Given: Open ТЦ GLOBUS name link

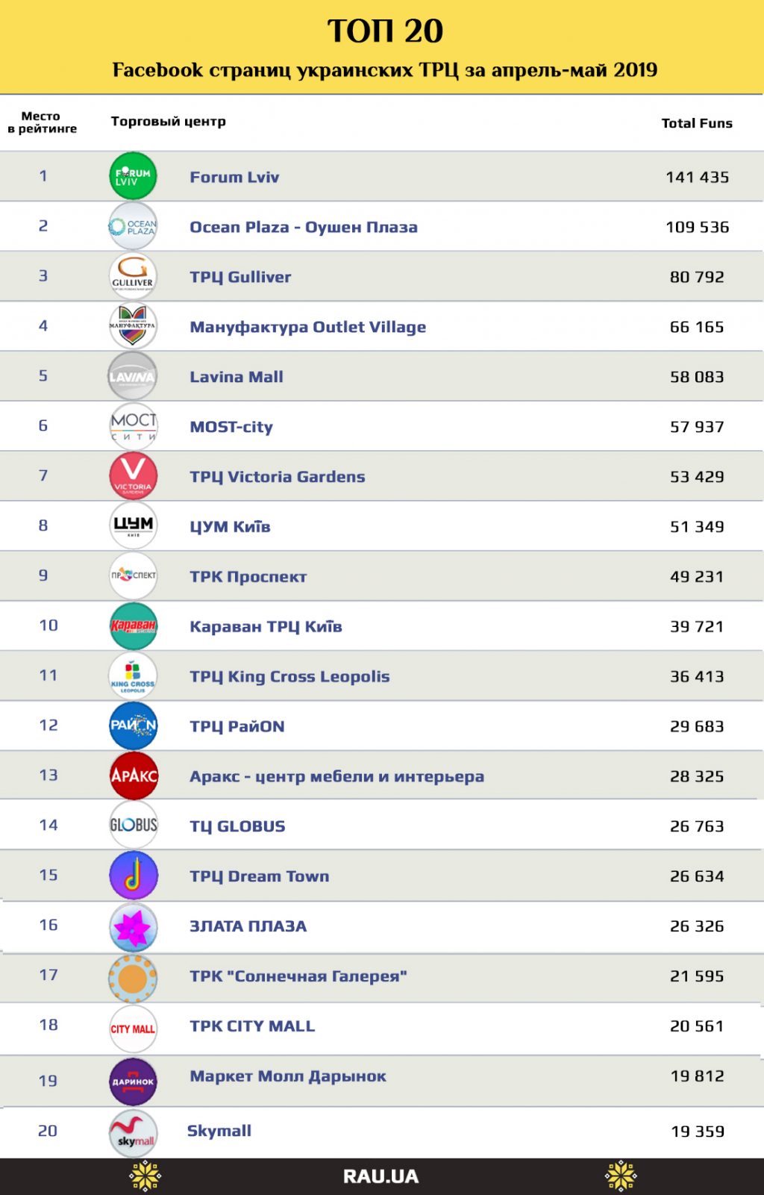Looking at the screenshot, I should point(237,826).
